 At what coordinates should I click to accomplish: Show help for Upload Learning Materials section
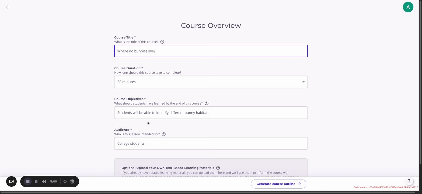tap(218, 168)
